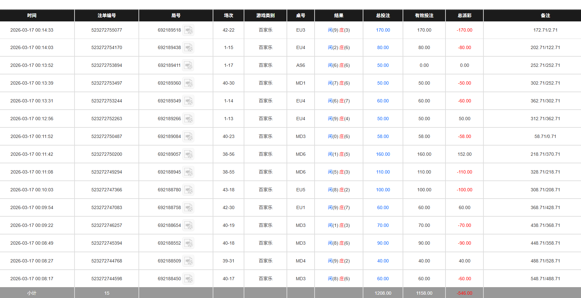Image resolution: width=581 pixels, height=298 pixels.
Task: Open replay for game round 692189411
Action: point(188,65)
